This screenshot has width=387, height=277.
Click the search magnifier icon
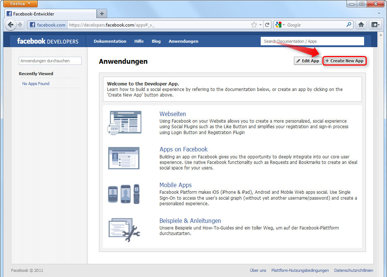click(349, 25)
